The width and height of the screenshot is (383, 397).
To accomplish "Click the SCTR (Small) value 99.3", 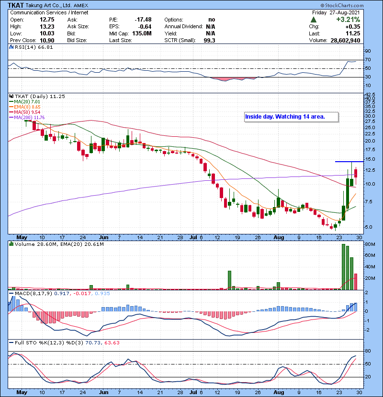I will click(209, 41).
